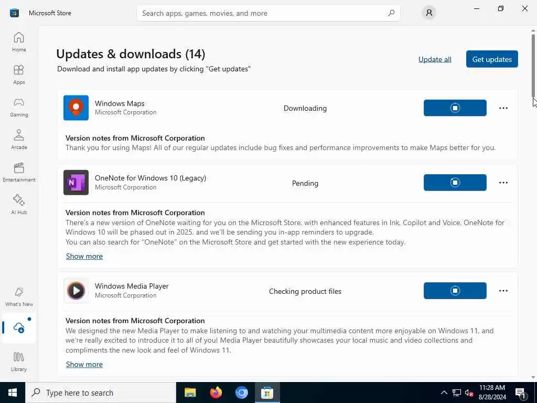Open the Arcade section
Viewport: 537px width, 403px height.
click(19, 140)
